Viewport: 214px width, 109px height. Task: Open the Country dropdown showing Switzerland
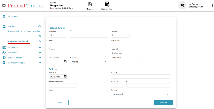140,94
